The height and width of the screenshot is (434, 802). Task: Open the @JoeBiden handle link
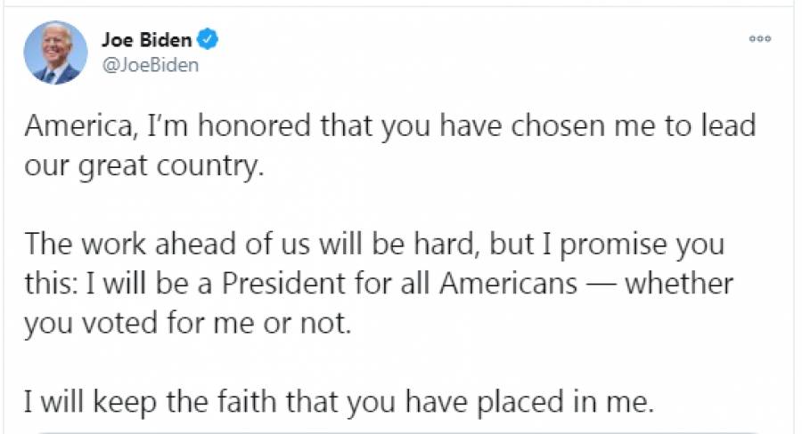(150, 64)
